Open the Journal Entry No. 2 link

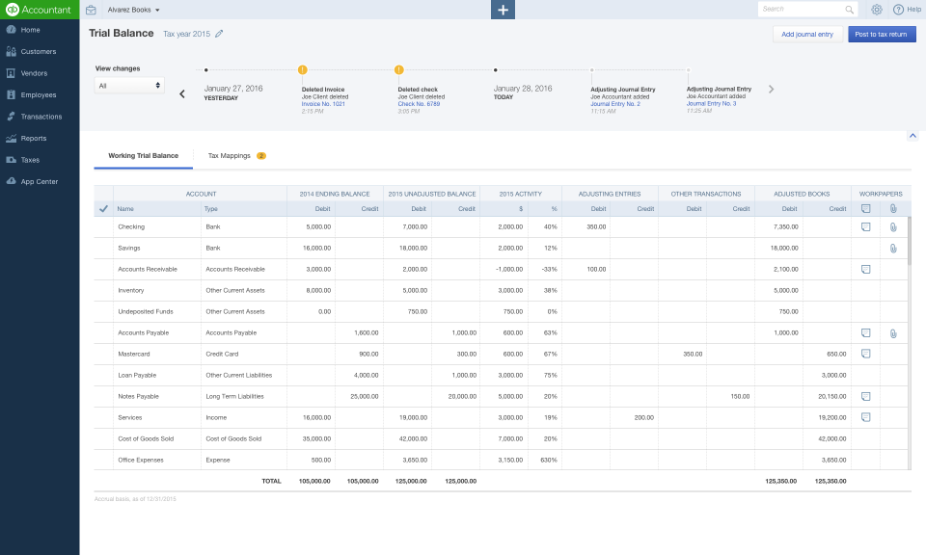pos(615,103)
